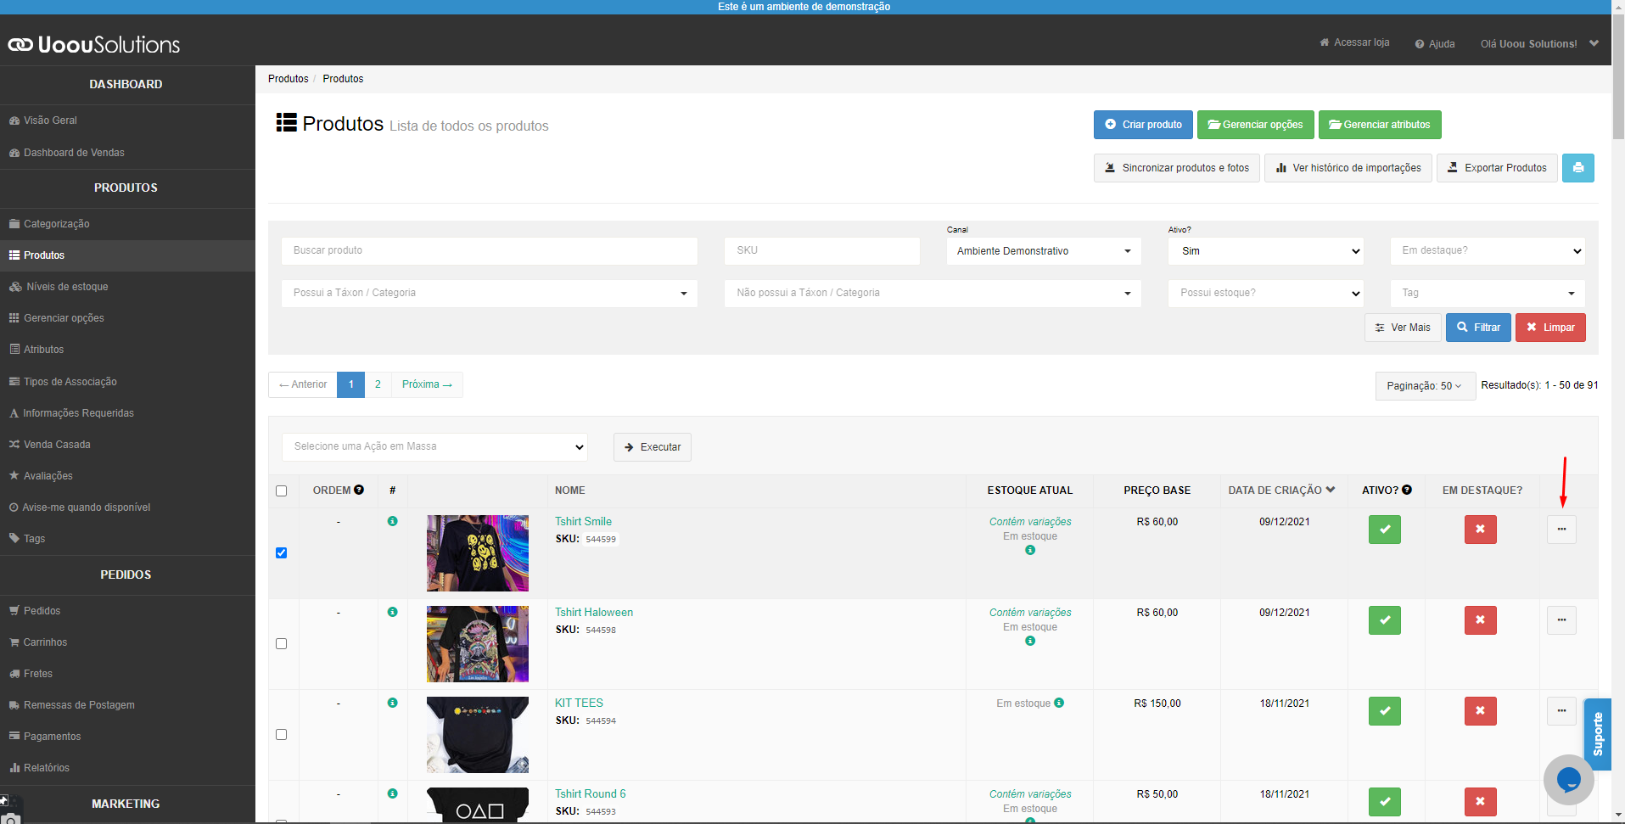Toggle featured status for KIT TEES
This screenshot has width=1625, height=824.
1480,711
